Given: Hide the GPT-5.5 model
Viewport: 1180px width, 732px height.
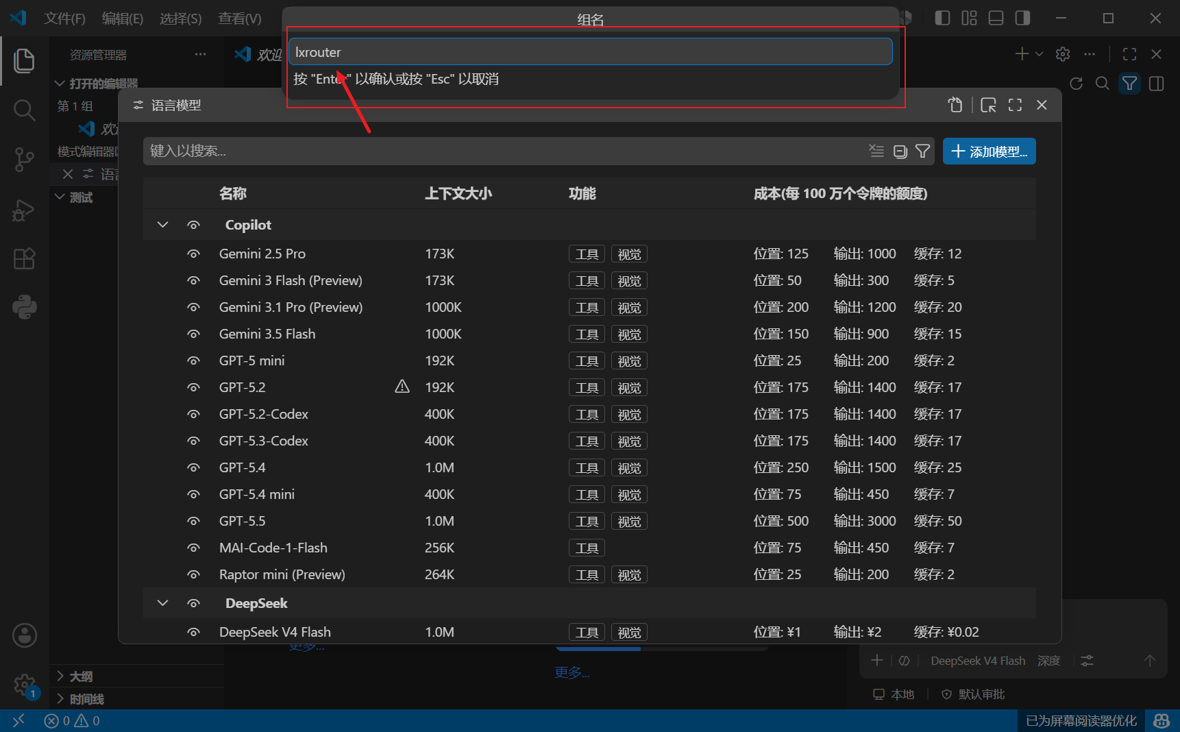Looking at the screenshot, I should (x=194, y=522).
